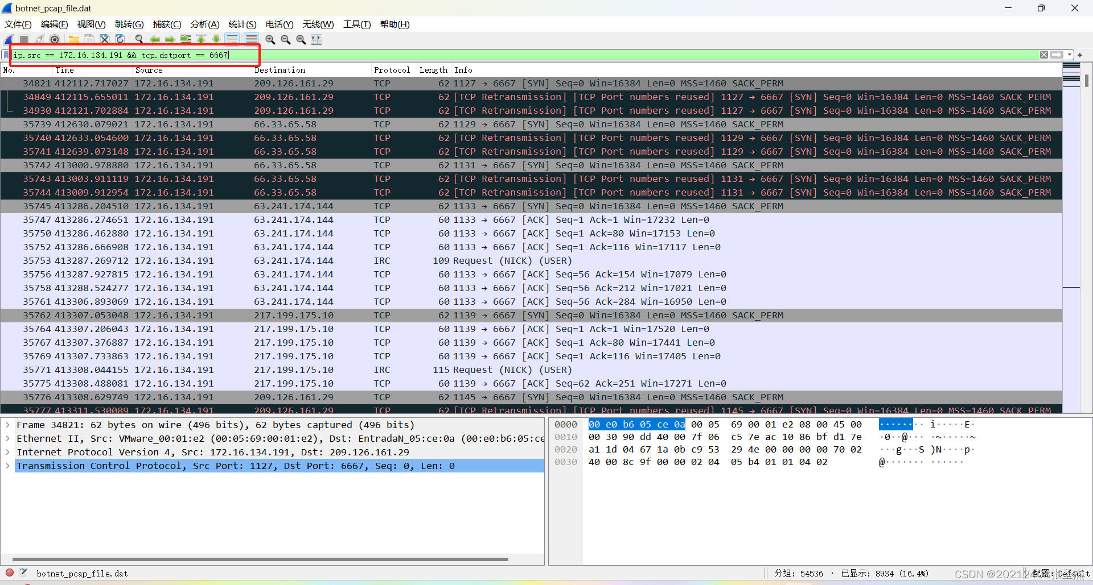Jump to the last packet icon
This screenshot has width=1093, height=585.
[x=216, y=39]
